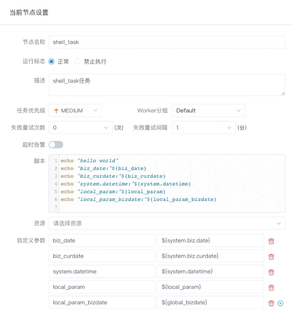Select the 禁止执行 run flag option
Image resolution: width=292 pixels, height=333 pixels.
point(77,61)
